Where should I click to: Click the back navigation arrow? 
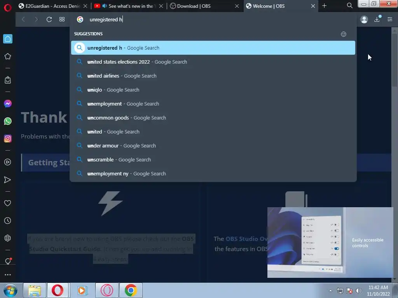click(x=23, y=19)
